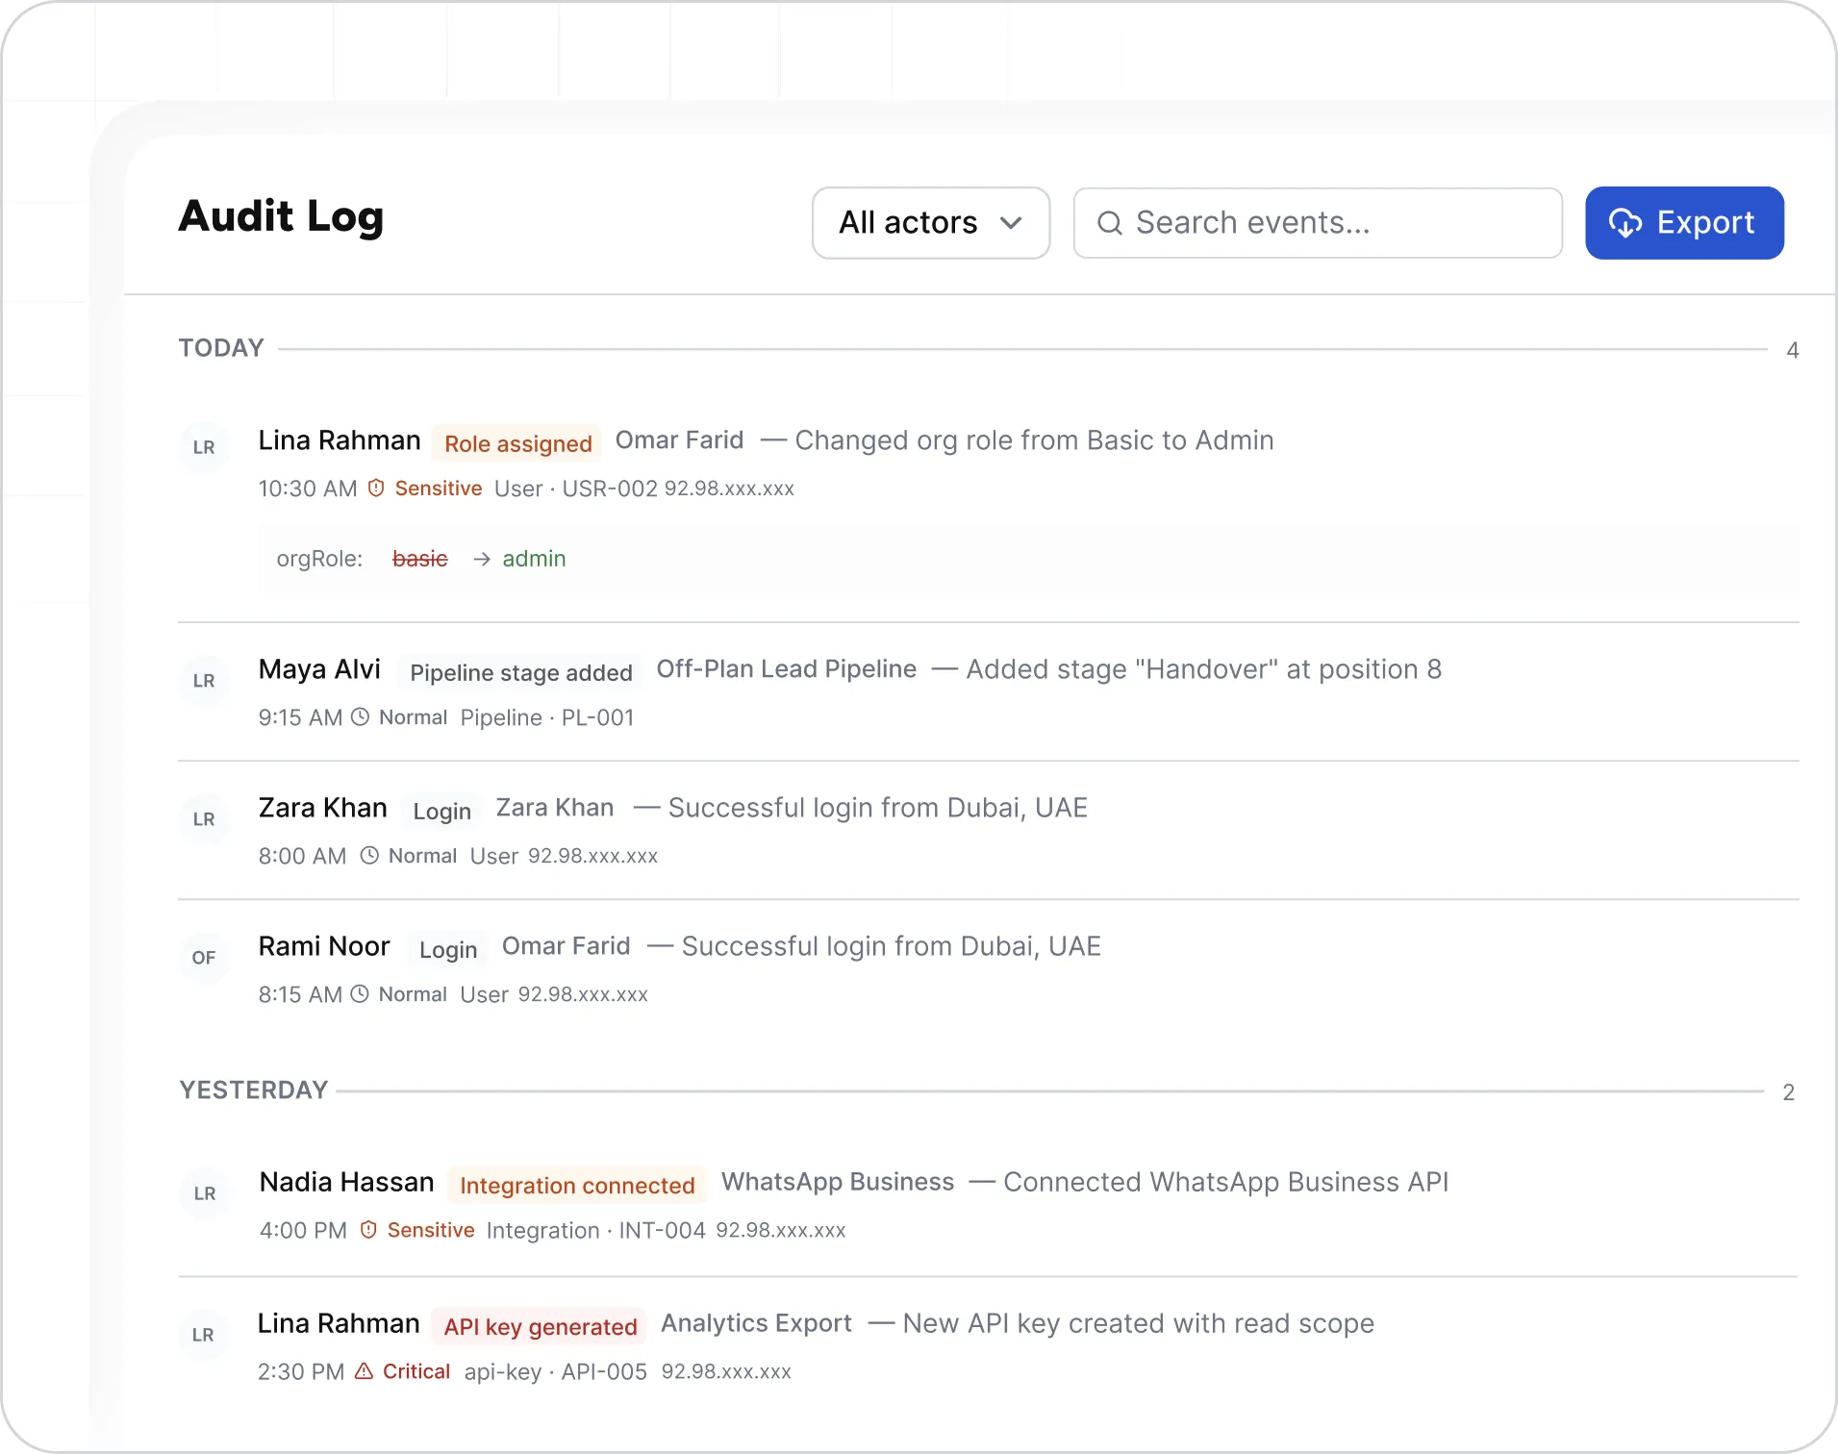Click Off-Plan Lead Pipeline target

click(787, 669)
